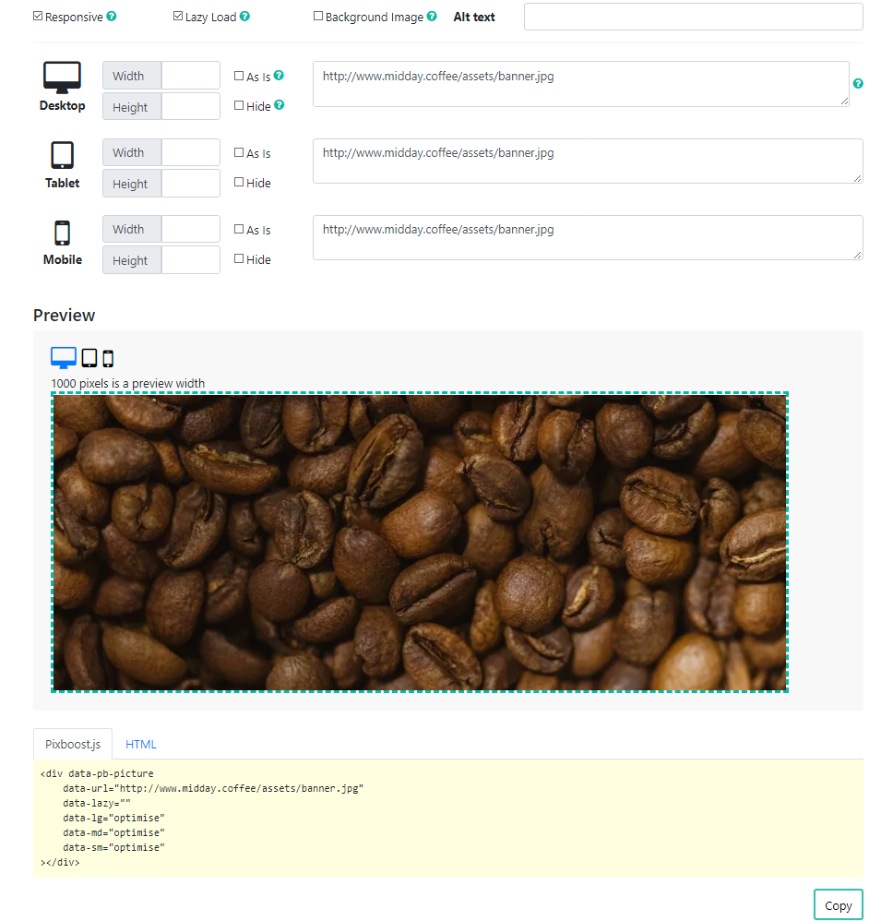
Task: Uncheck the Lazy Load checkbox
Action: click(x=178, y=17)
